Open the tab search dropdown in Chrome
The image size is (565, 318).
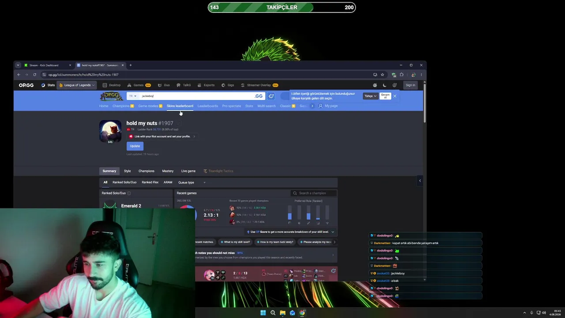coord(18,65)
